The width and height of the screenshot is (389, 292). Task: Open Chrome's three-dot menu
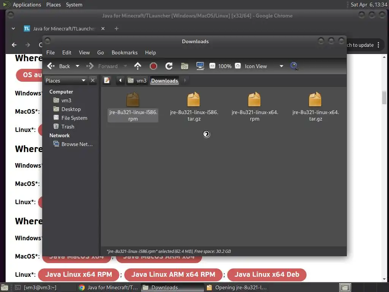point(378,45)
